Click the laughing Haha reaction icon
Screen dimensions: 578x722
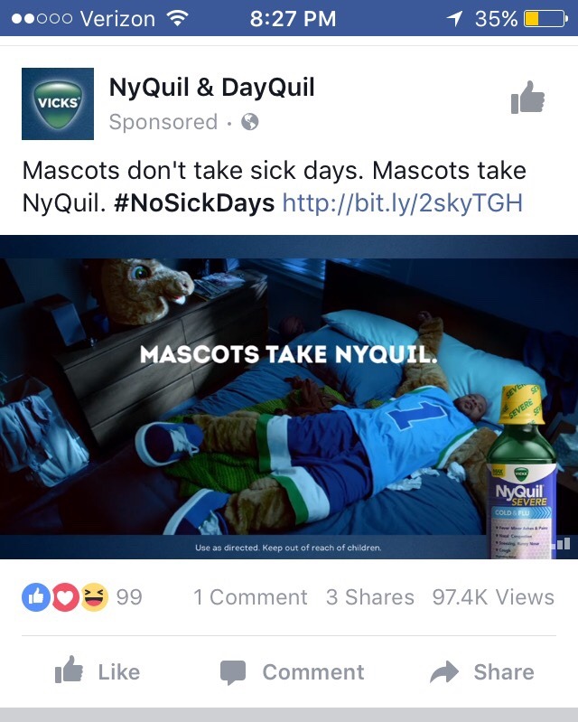click(95, 597)
